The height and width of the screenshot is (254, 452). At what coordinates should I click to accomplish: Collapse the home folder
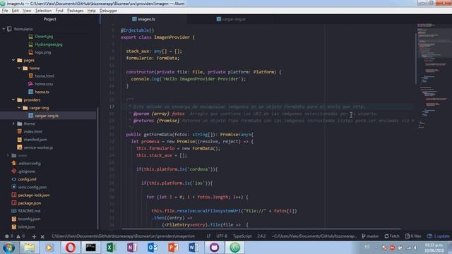tap(19, 68)
